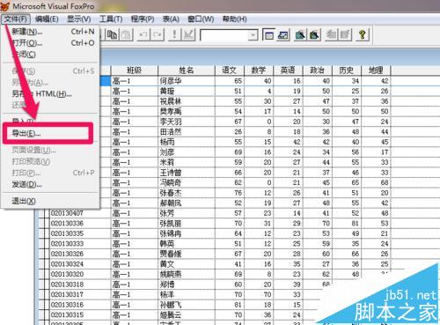Image resolution: width=440 pixels, height=325 pixels.
Task: Click the greyed AutoForm toolbar icon
Action: (x=332, y=35)
